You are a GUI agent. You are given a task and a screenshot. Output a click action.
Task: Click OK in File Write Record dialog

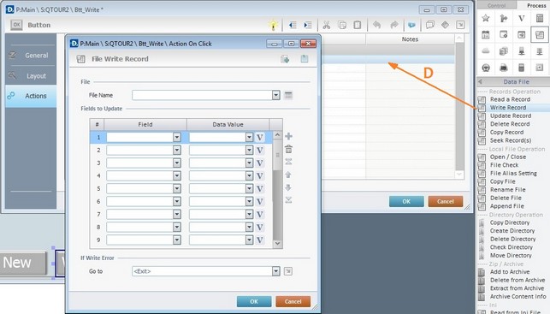(254, 301)
